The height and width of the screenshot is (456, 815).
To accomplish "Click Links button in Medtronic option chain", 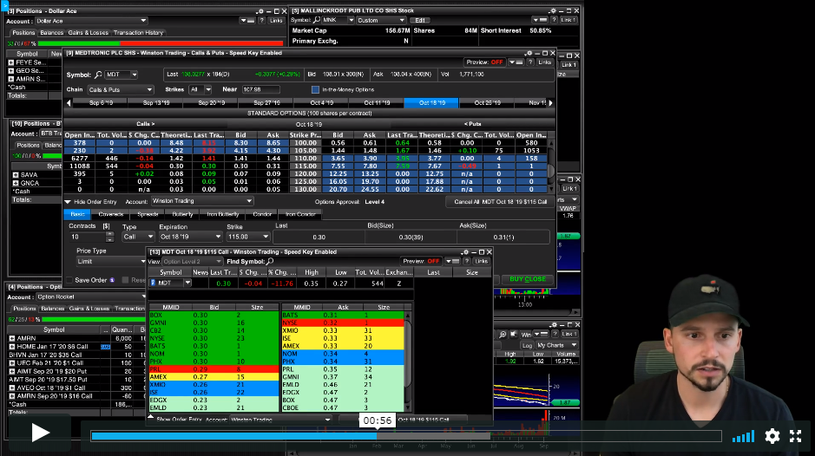I will pos(545,62).
